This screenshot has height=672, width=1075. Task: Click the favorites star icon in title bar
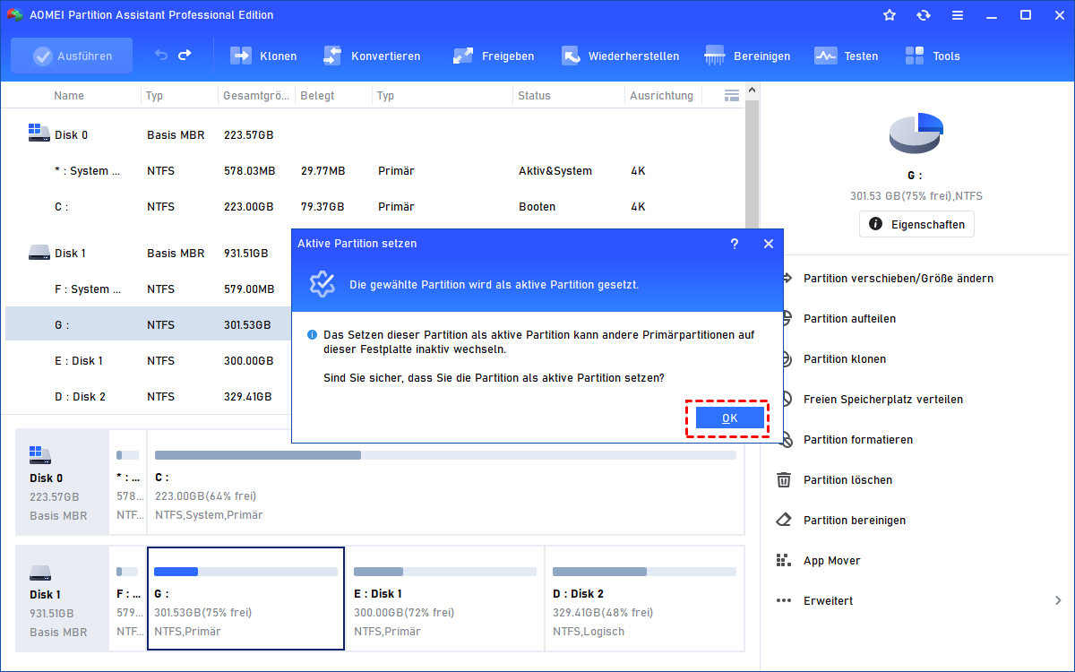tap(889, 15)
